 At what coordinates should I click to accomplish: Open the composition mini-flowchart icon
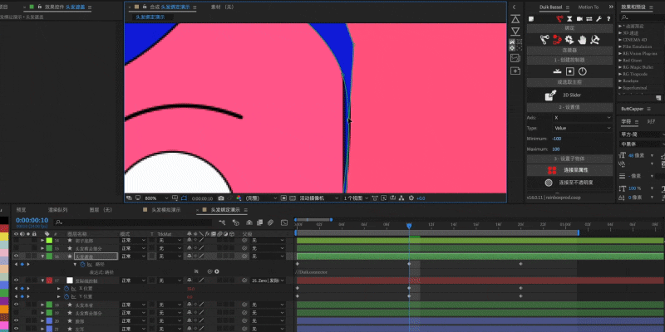pos(222,222)
